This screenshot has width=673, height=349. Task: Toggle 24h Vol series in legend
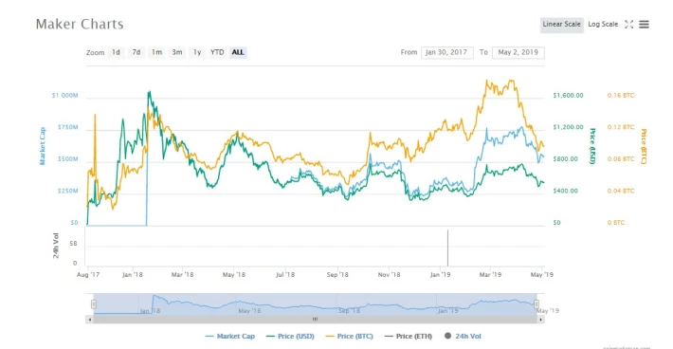click(x=463, y=336)
